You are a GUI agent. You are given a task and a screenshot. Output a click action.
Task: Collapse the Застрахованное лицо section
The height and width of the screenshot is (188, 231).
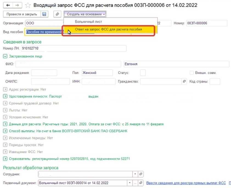5,56
